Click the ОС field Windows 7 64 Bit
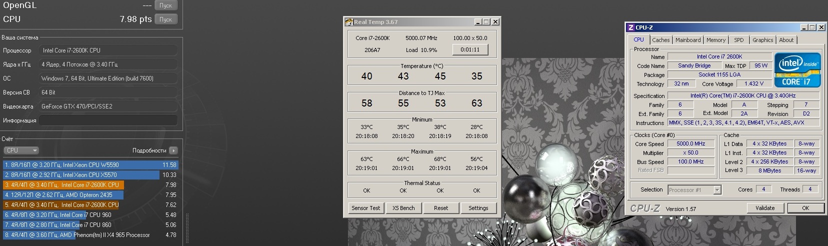Viewport: 828px width, 246px height. [108, 78]
